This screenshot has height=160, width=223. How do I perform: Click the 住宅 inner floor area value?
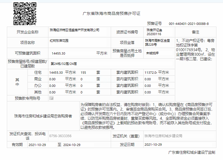151,73
